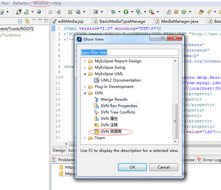The height and width of the screenshot is (190, 221).
Task: Open the Run button dropdown arrow
Action: (132, 12)
